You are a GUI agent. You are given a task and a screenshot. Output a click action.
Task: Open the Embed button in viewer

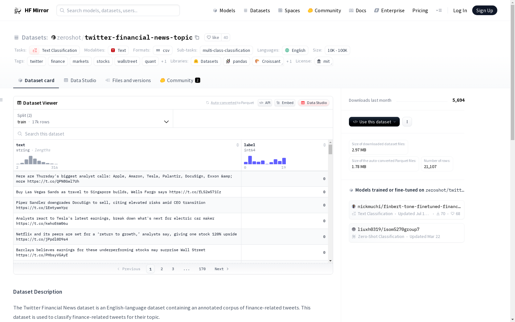point(285,103)
